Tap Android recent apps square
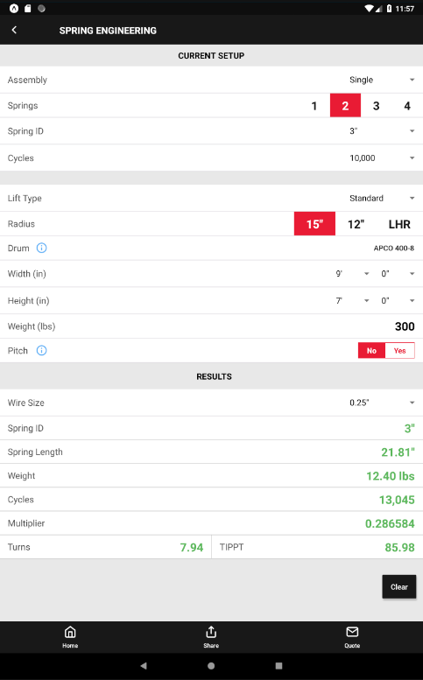This screenshot has height=680, width=423. pyautogui.click(x=279, y=666)
